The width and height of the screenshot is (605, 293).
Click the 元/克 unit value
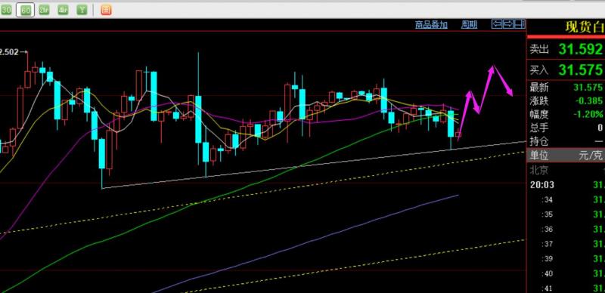[591, 156]
